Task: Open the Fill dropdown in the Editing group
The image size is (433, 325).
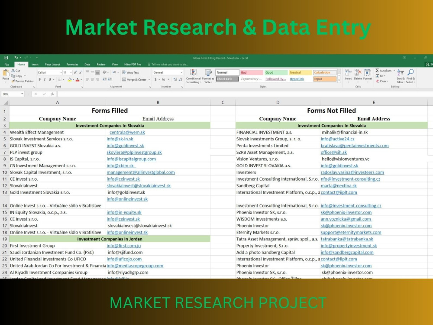Action: coord(381,76)
